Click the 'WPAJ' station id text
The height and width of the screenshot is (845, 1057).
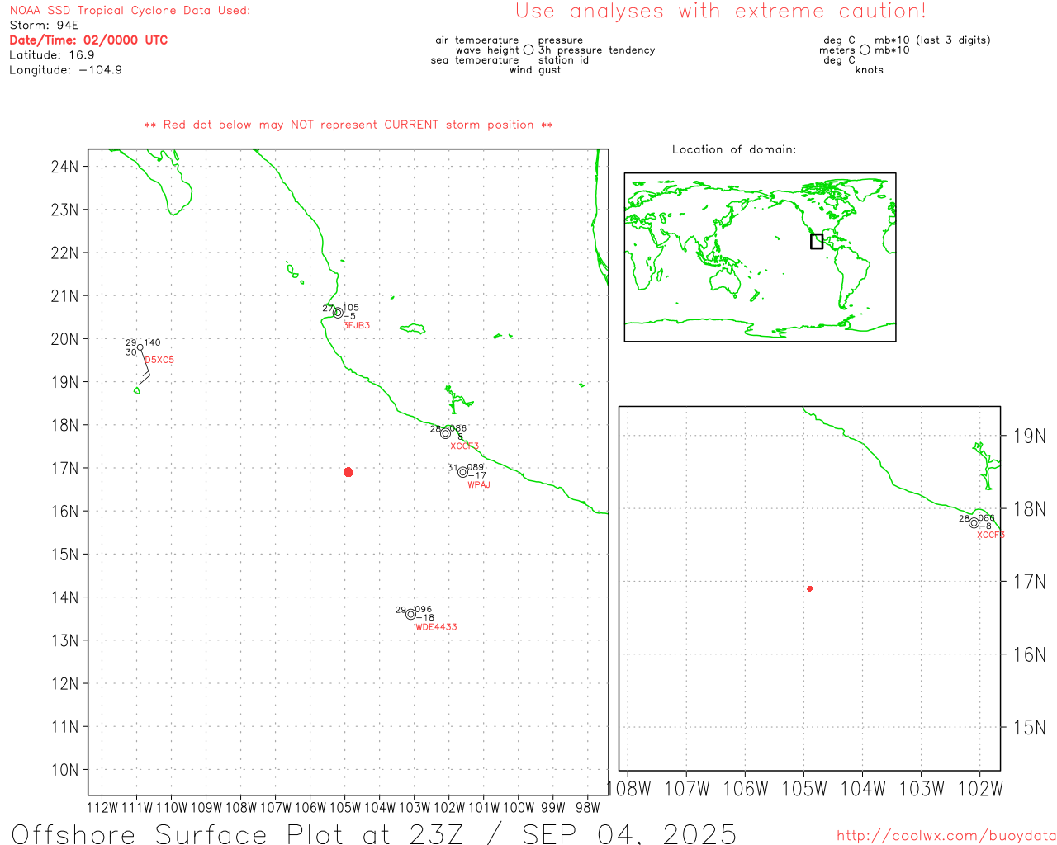coord(479,485)
